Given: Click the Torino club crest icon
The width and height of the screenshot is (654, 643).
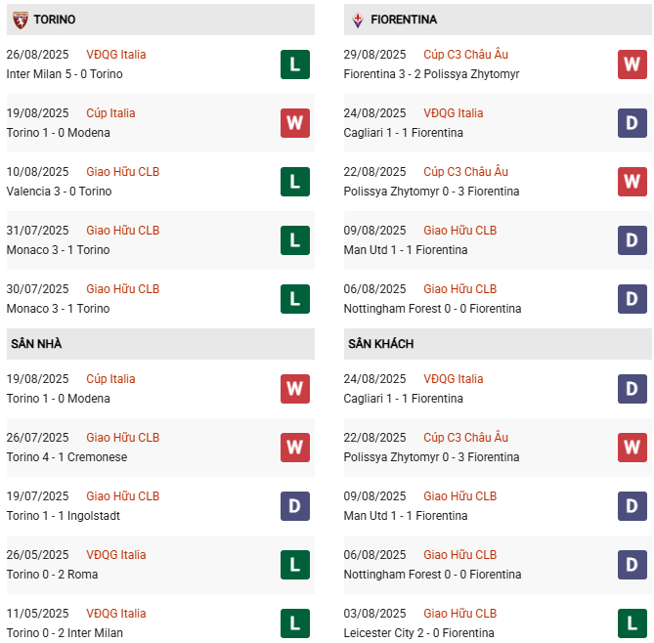Looking at the screenshot, I should pos(20,20).
